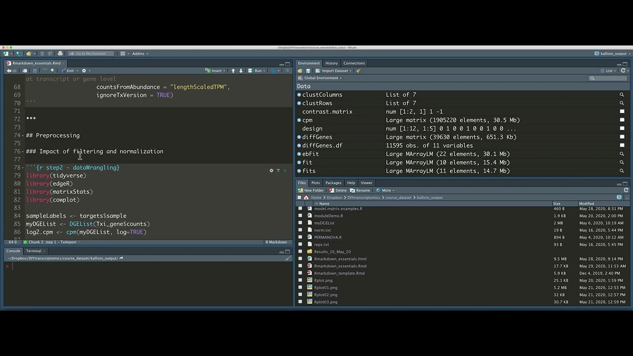This screenshot has width=633, height=356.
Task: Run the step2 dataWrangling chunk
Action: [285, 171]
